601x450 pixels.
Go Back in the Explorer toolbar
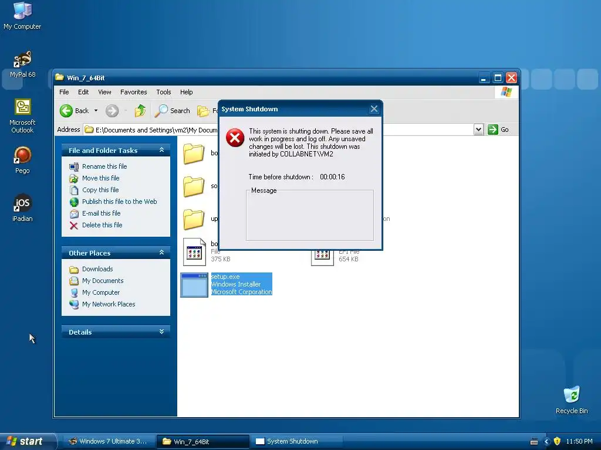coord(75,111)
